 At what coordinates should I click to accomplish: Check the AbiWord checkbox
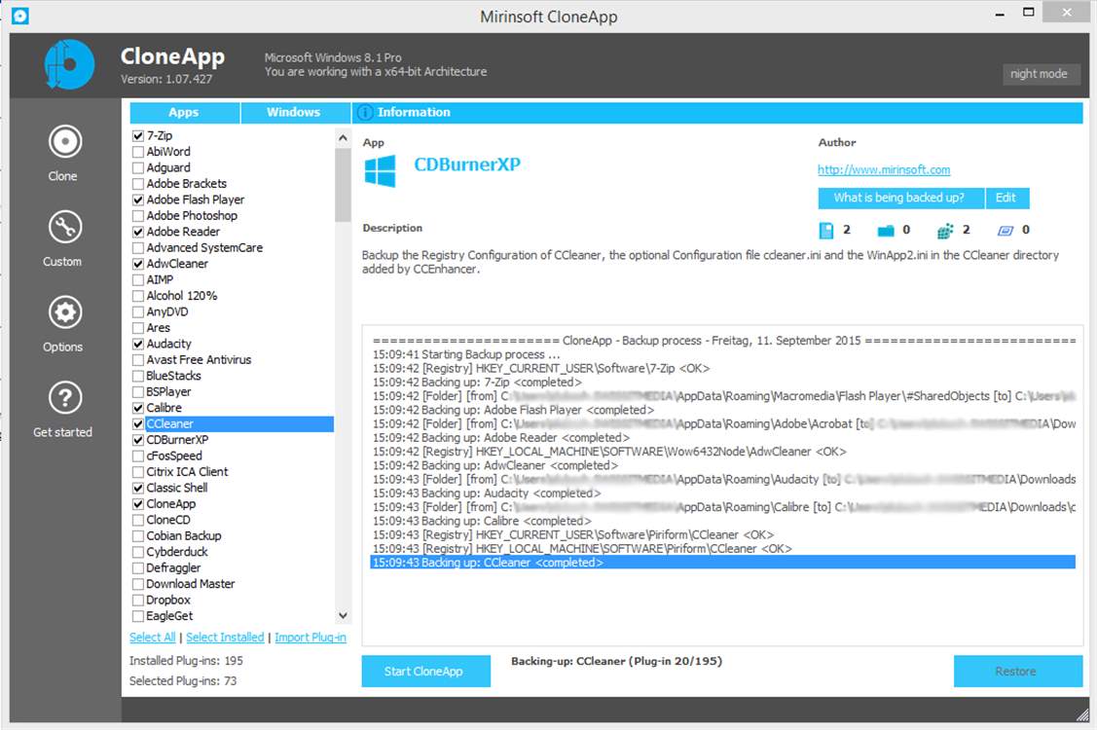[x=138, y=152]
